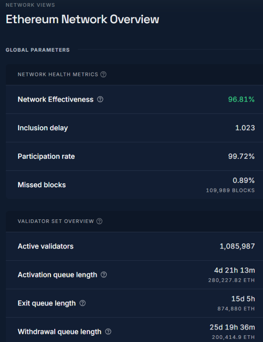Click help icon next to Withdrawal queue length
Viewport: 263px width, 342px height.
tap(108, 332)
